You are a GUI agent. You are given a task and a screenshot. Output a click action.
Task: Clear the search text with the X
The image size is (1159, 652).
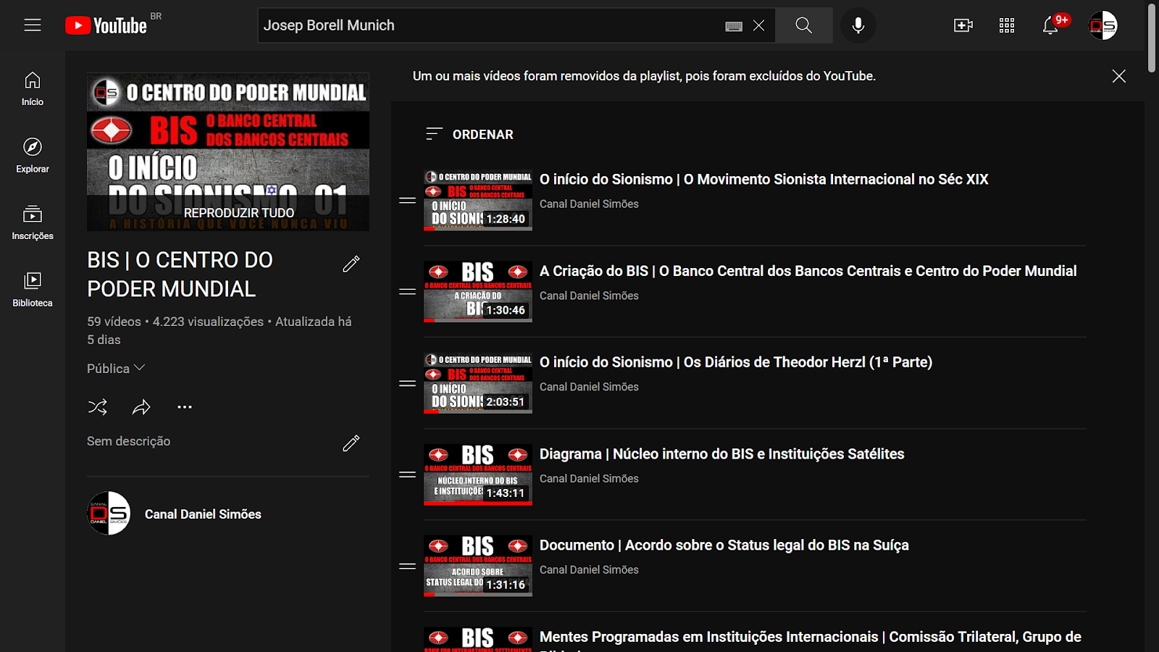point(758,25)
